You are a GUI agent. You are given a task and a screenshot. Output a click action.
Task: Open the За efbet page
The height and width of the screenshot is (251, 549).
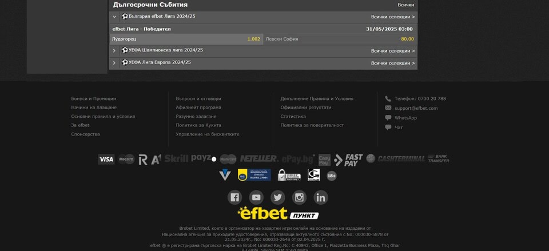[80, 125]
